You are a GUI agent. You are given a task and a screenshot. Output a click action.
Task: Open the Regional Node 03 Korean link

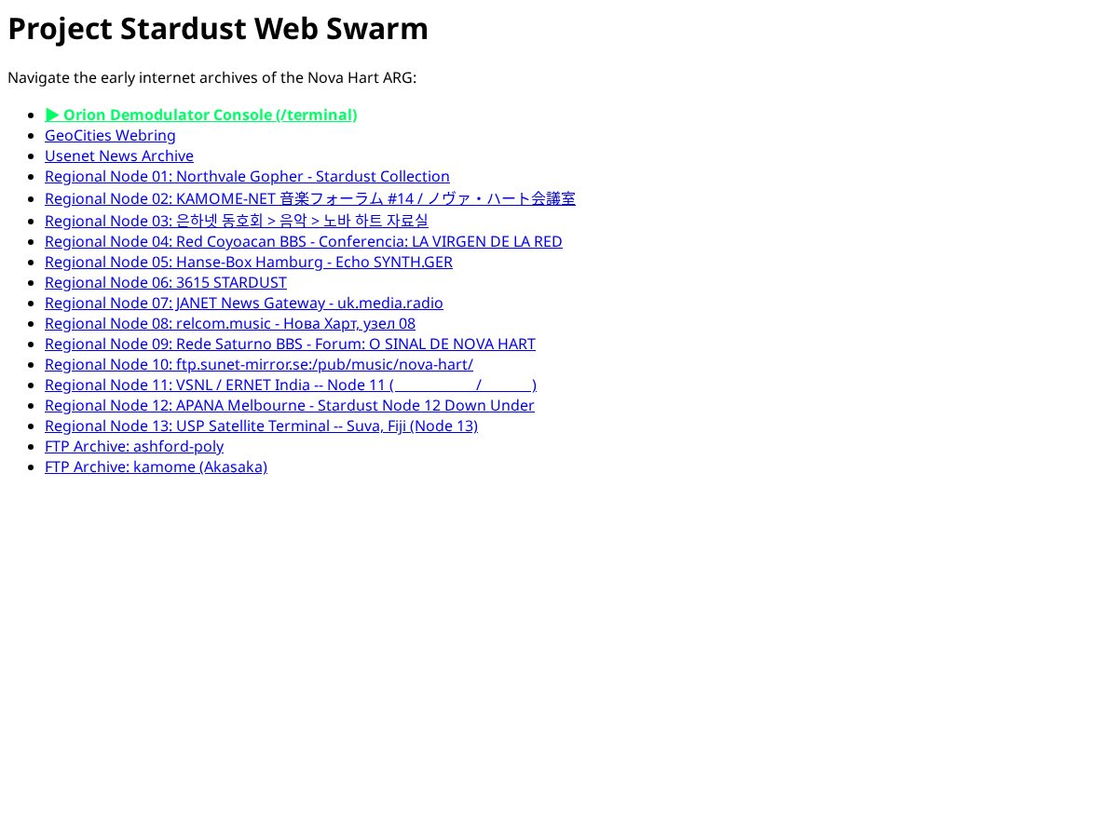pyautogui.click(x=237, y=221)
